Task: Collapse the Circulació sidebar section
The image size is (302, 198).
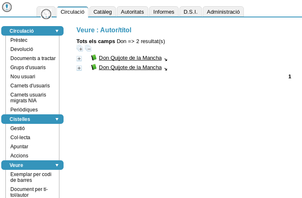Action: [x=57, y=31]
